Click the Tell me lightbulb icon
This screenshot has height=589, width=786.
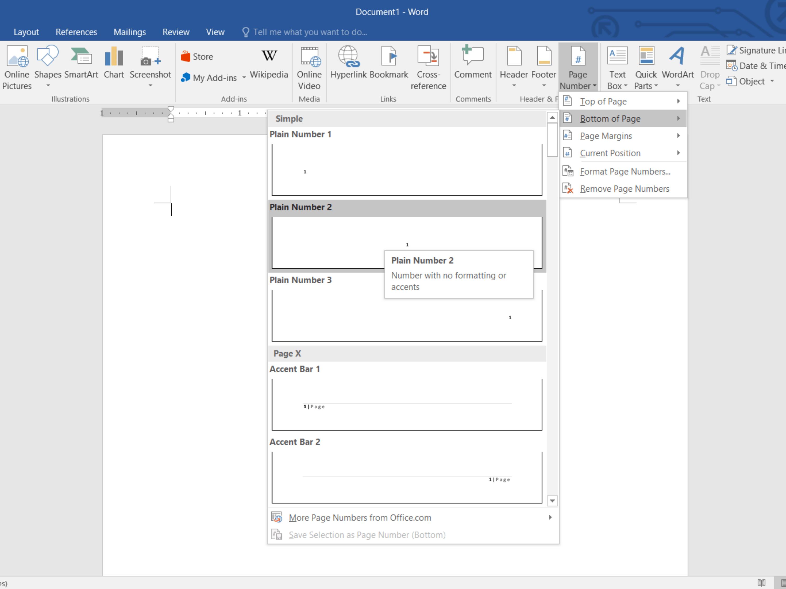pyautogui.click(x=245, y=32)
